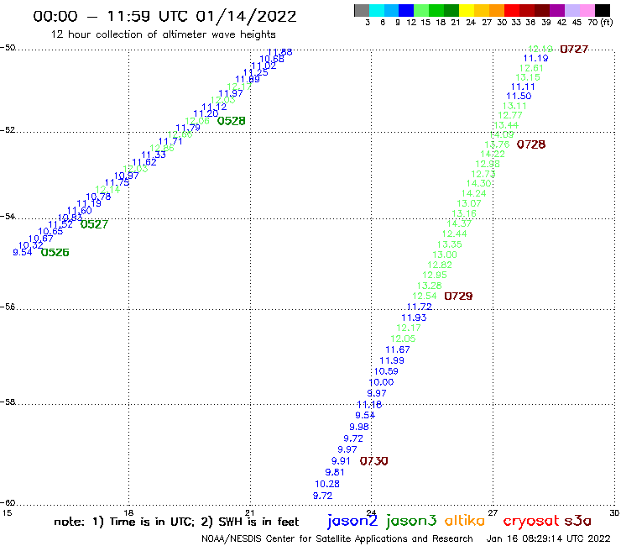Click the 12.77 wave height reading
This screenshot has width=621, height=546.
[510, 115]
